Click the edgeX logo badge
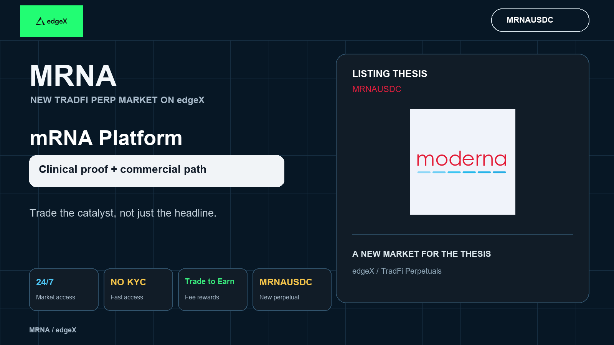The image size is (614, 345). pyautogui.click(x=51, y=21)
